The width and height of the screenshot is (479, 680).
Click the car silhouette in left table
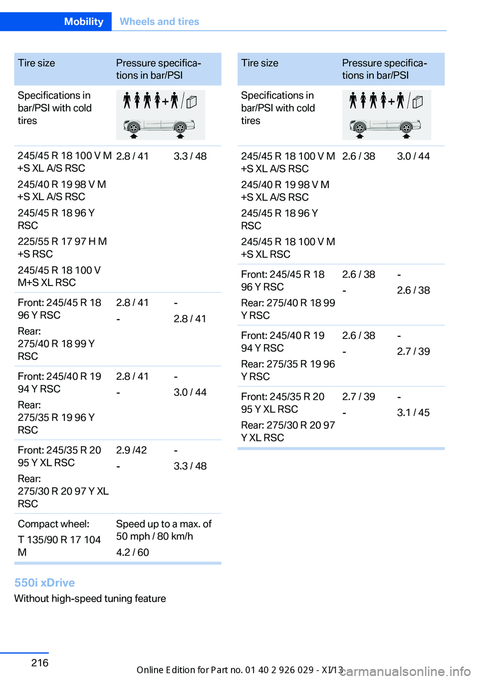click(x=159, y=127)
